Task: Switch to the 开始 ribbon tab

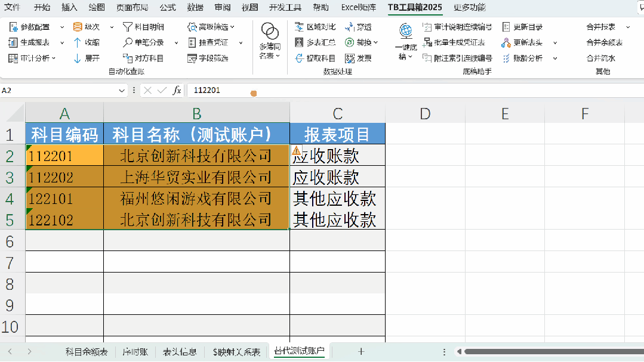Action: 41,8
